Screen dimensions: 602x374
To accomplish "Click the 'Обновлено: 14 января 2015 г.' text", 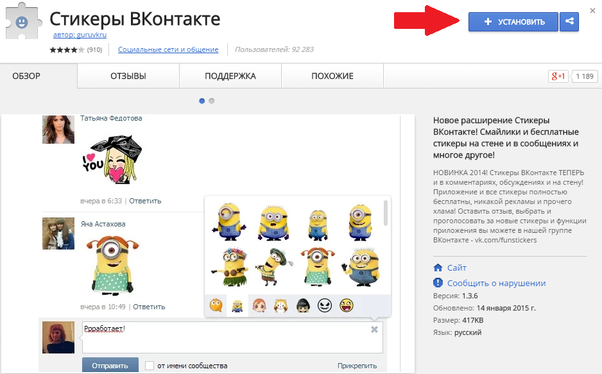I will point(484,308).
